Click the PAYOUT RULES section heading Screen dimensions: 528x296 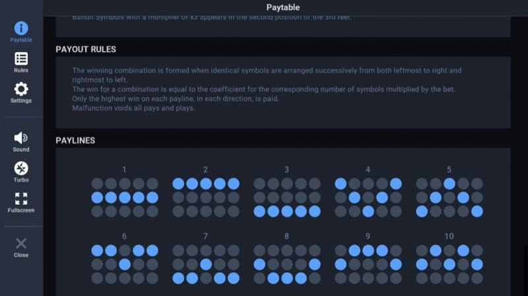[x=86, y=50]
